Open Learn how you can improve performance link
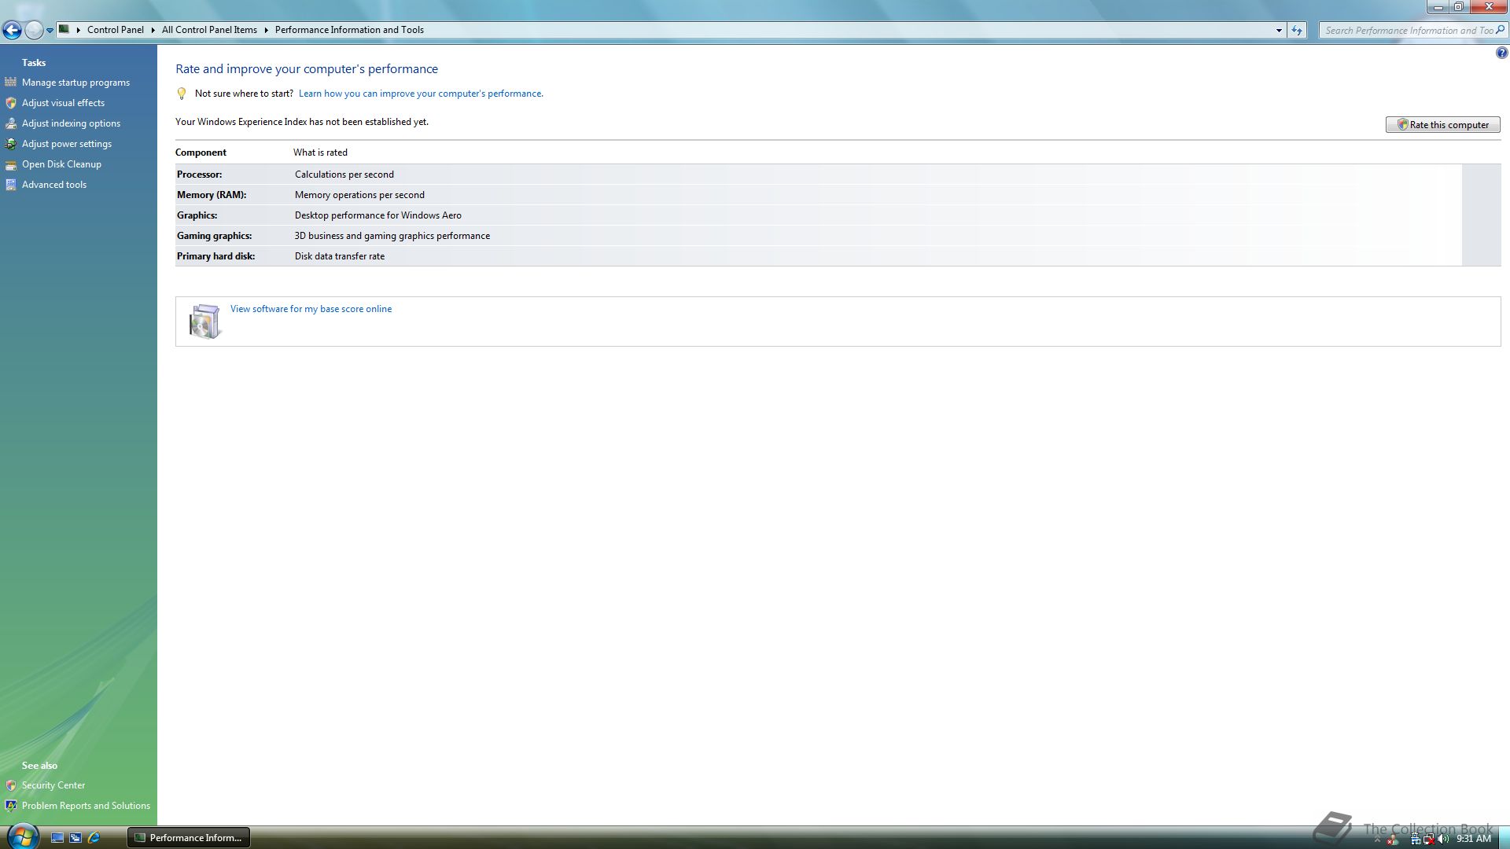Image resolution: width=1510 pixels, height=849 pixels. click(420, 94)
